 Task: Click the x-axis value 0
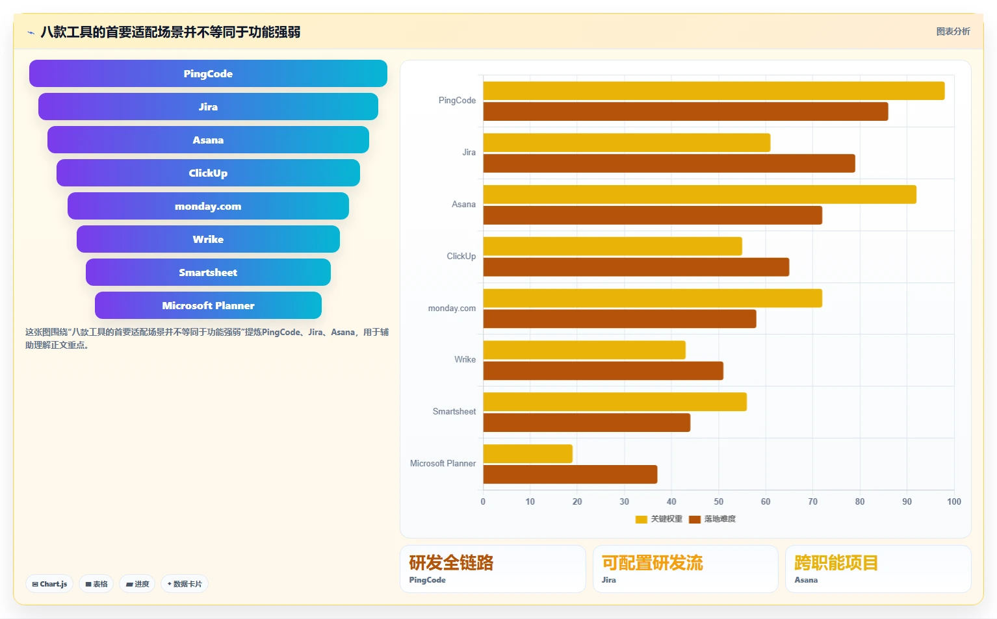(483, 501)
